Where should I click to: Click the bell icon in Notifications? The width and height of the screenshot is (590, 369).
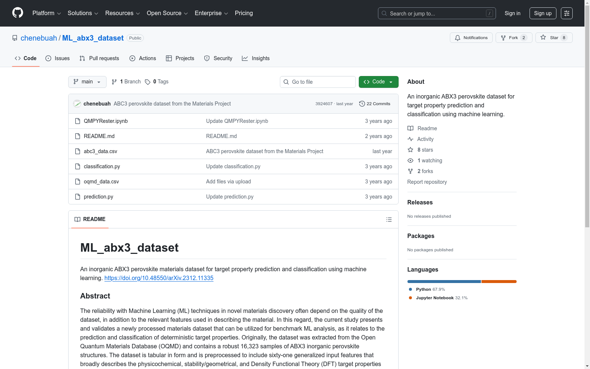coord(458,38)
